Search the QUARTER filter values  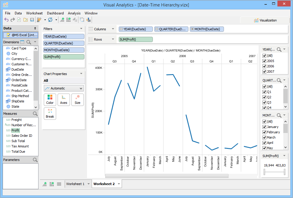tap(279, 80)
